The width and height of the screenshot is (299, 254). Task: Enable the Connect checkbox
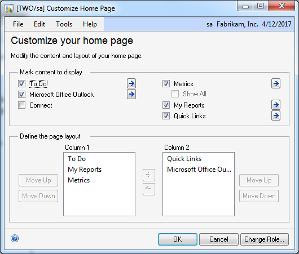coord(21,105)
